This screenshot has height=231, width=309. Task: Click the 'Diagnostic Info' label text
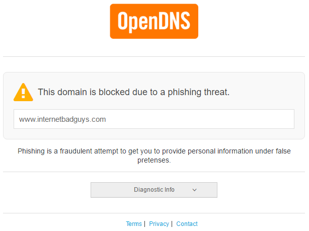(x=154, y=190)
